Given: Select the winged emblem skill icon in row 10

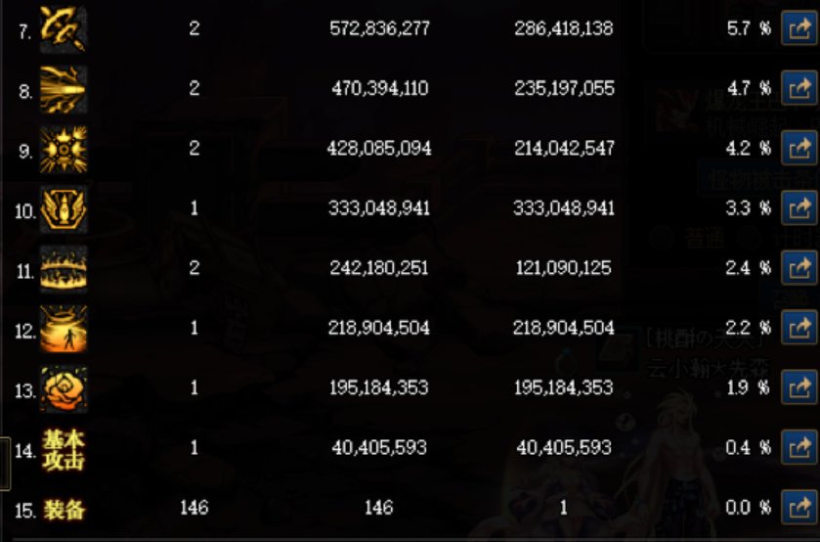Looking at the screenshot, I should pyautogui.click(x=64, y=209).
